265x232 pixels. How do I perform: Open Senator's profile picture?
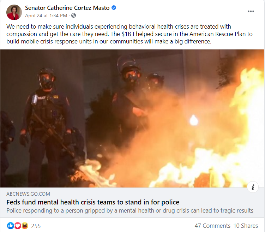click(14, 12)
